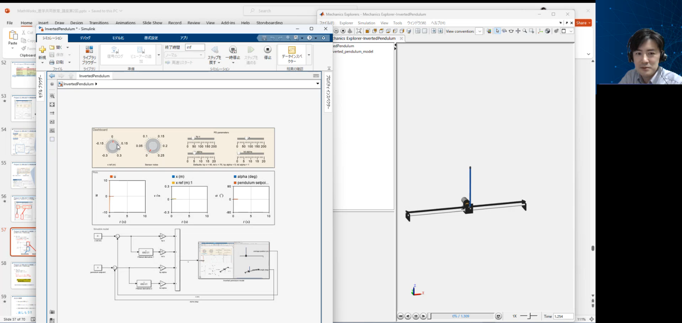Select slide 58 thumbnail in PowerPoint
Screen dimensions: 682x323
point(23,275)
